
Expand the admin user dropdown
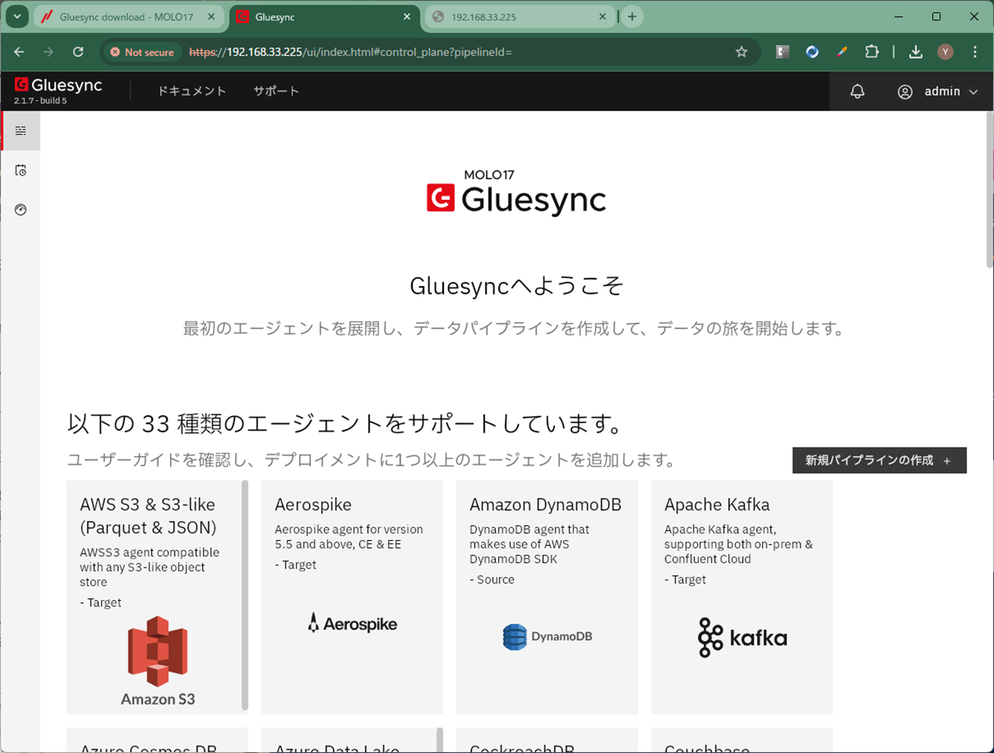938,92
